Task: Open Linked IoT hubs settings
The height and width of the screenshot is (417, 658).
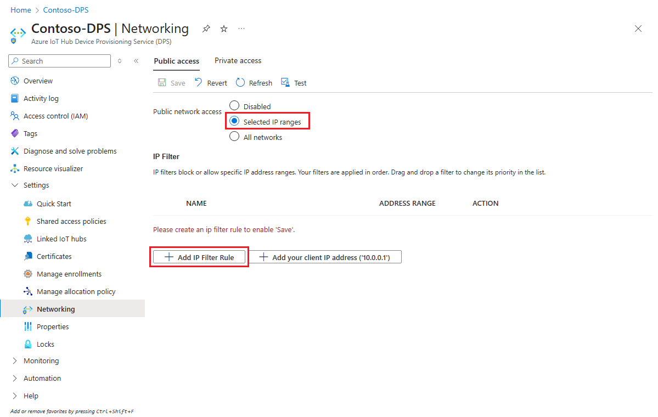Action: [55, 239]
